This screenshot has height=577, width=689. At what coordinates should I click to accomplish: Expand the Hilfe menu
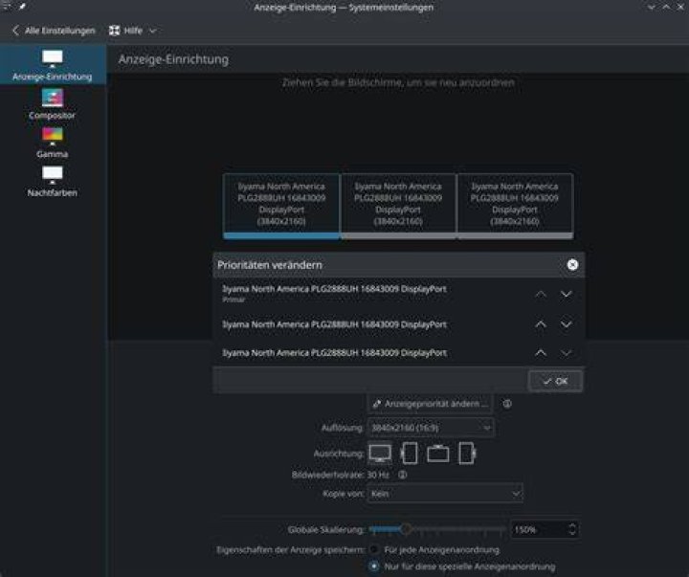(x=132, y=31)
